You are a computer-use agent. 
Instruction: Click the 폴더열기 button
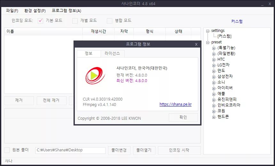point(144,150)
